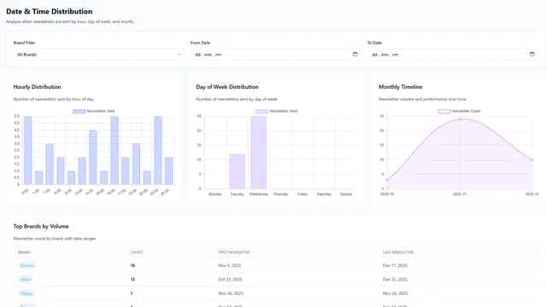Screen dimensions: 547x307
Task: Click the 'Oct 21, 2025' first newsletter cell
Action: [x=231, y=280]
